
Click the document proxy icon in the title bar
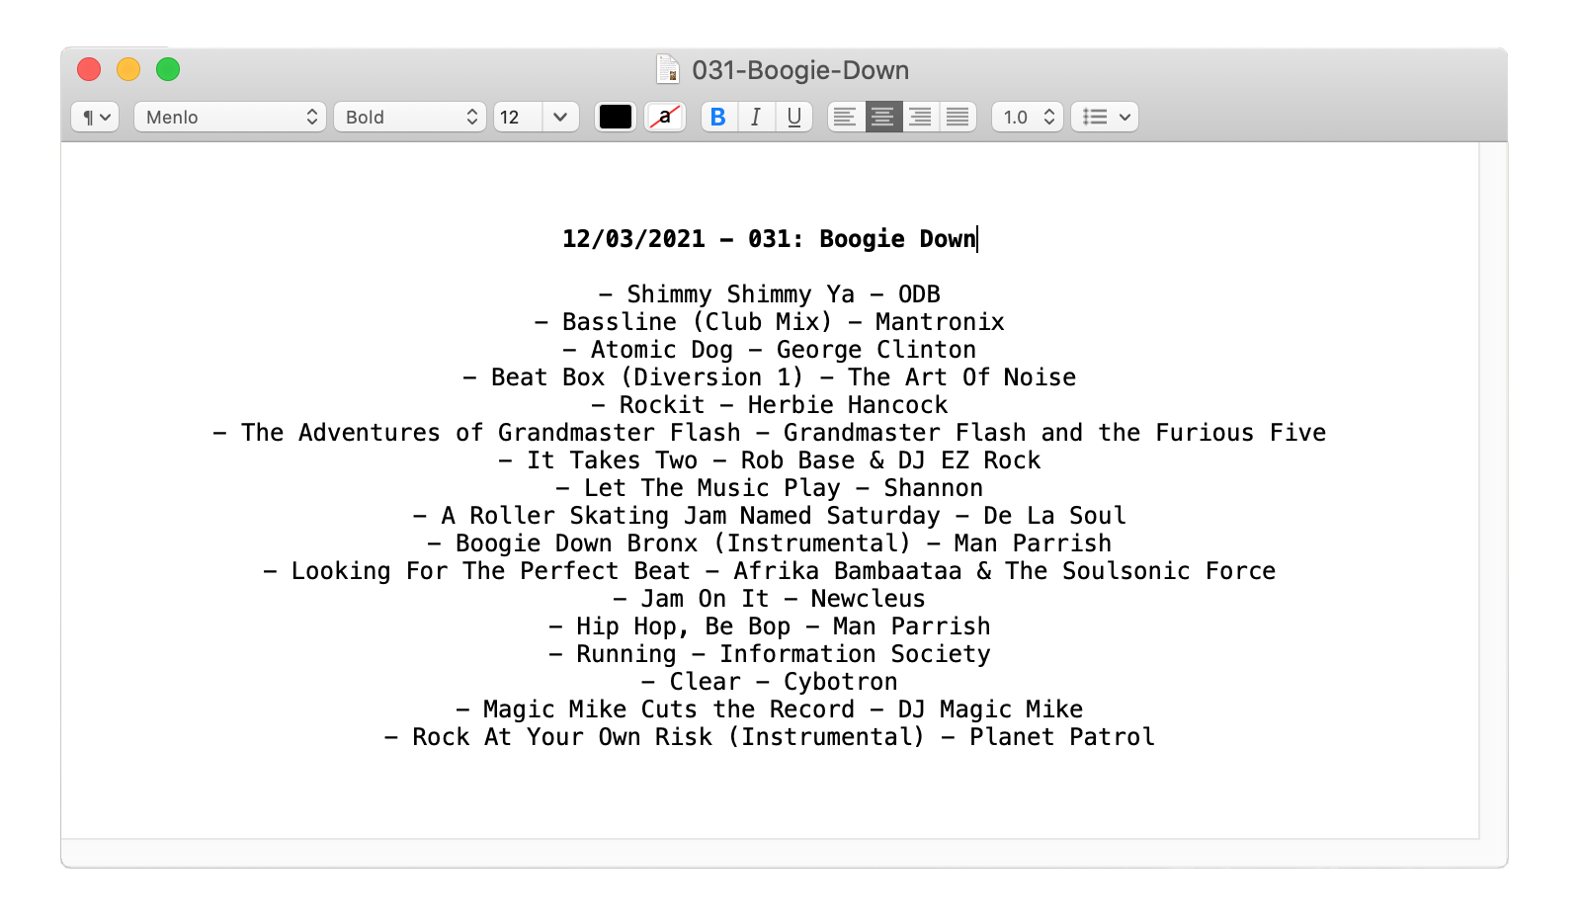[x=668, y=70]
